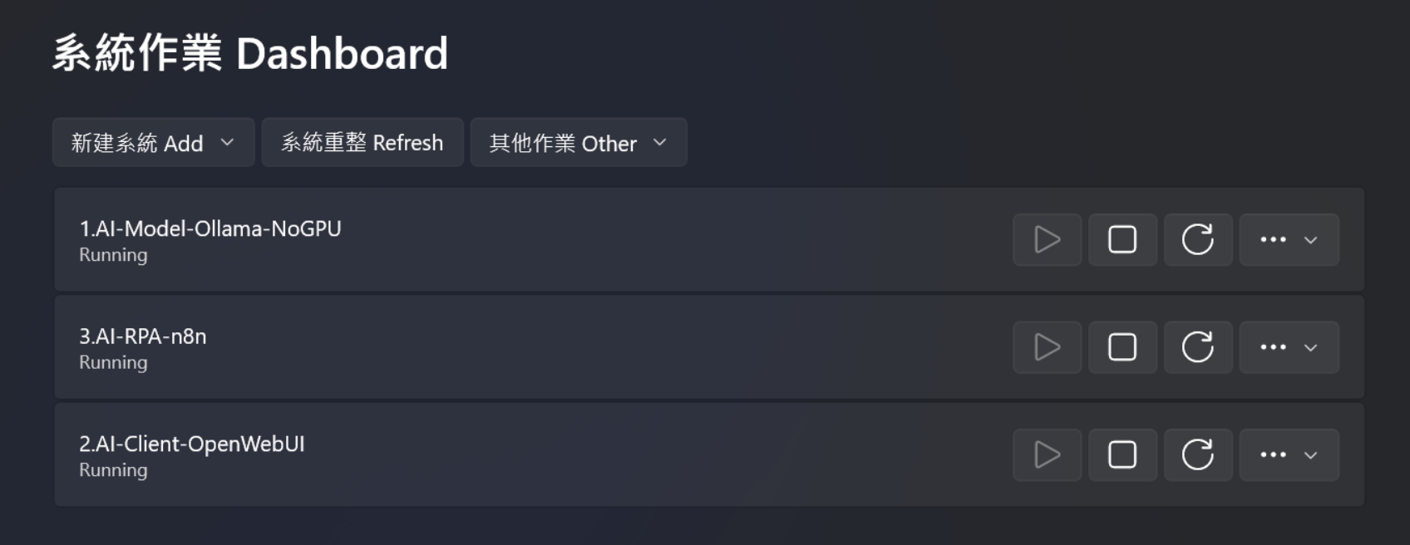The height and width of the screenshot is (545, 1410).
Task: Expand the 其他作業 Other dropdown
Action: [579, 143]
